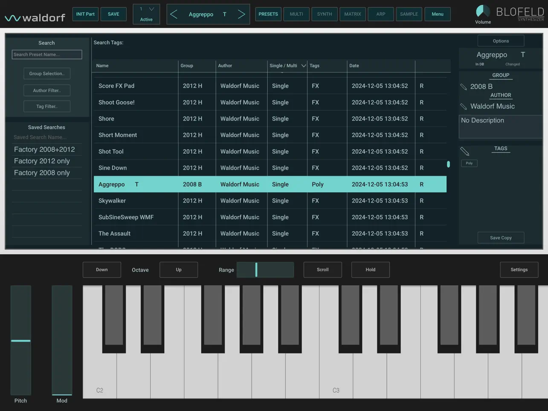Adjust the keyboard Range slider

tap(265, 269)
